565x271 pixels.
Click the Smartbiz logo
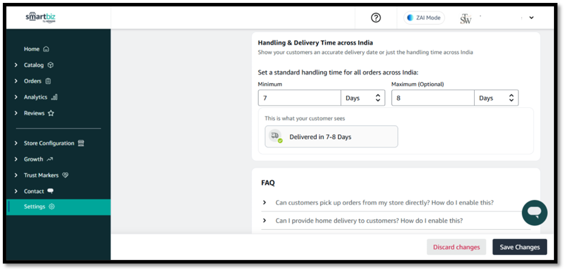(41, 17)
